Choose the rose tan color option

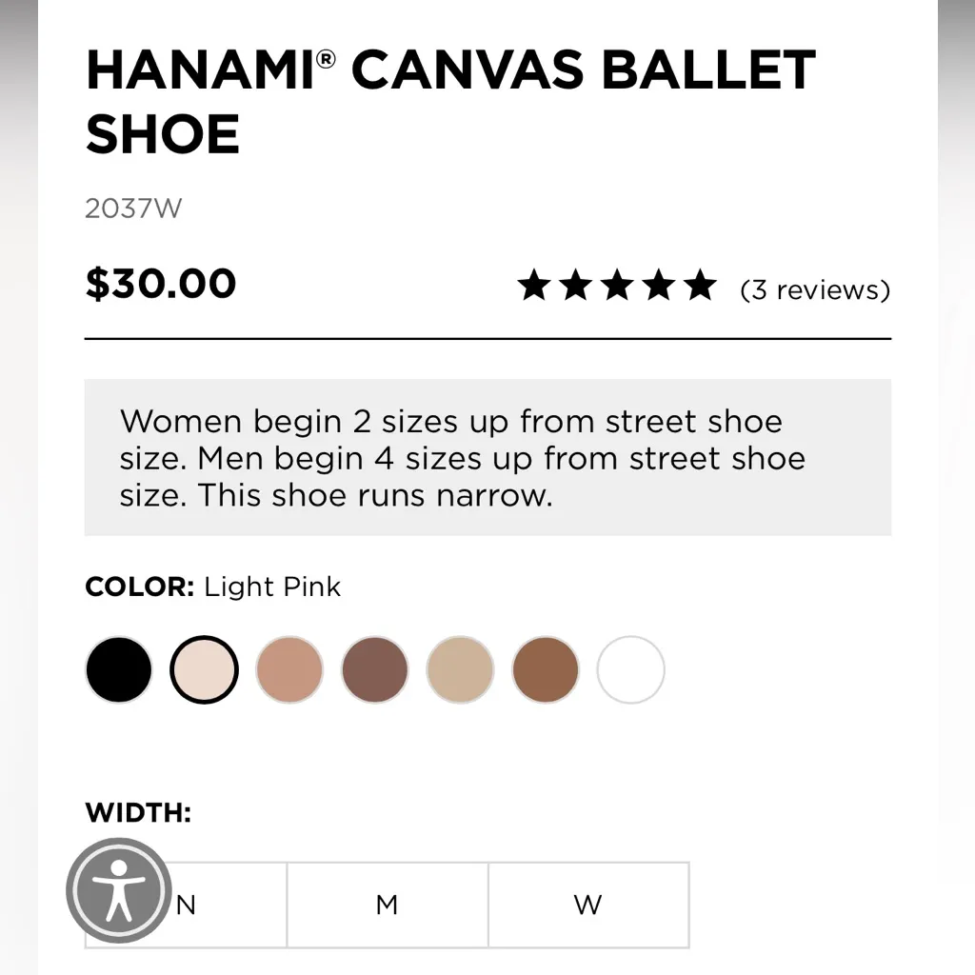click(289, 669)
